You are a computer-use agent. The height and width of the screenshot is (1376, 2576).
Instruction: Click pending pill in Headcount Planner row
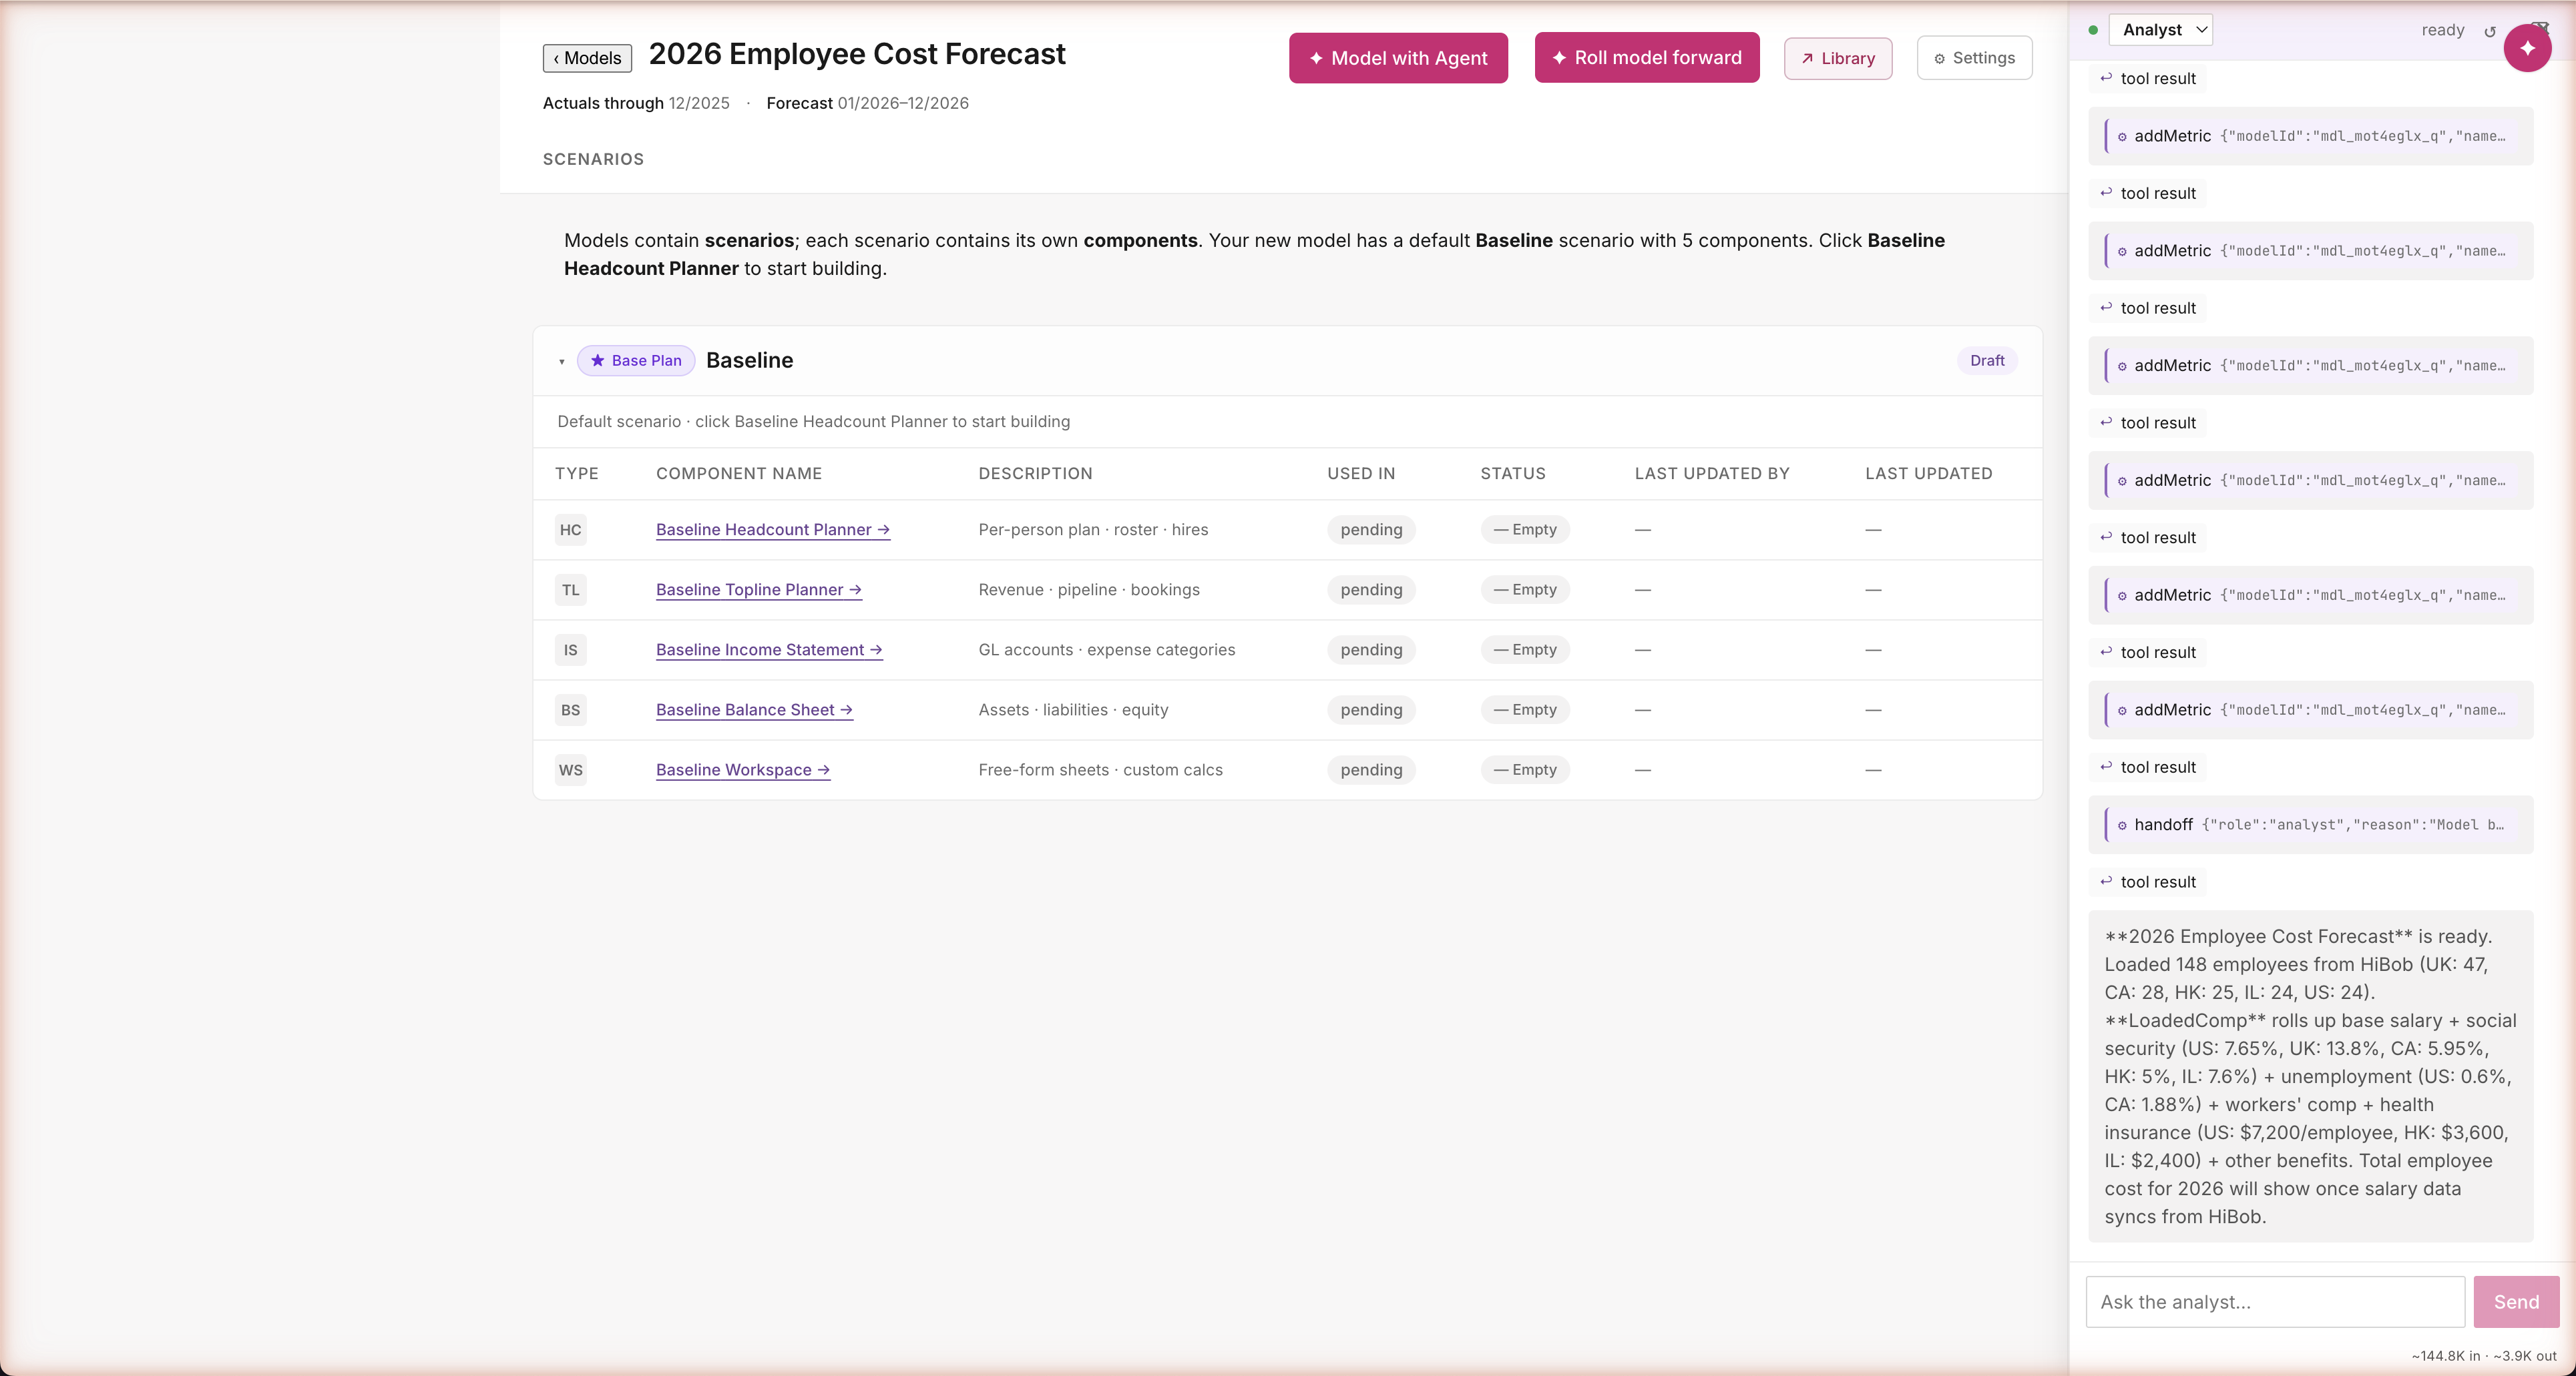1371,530
